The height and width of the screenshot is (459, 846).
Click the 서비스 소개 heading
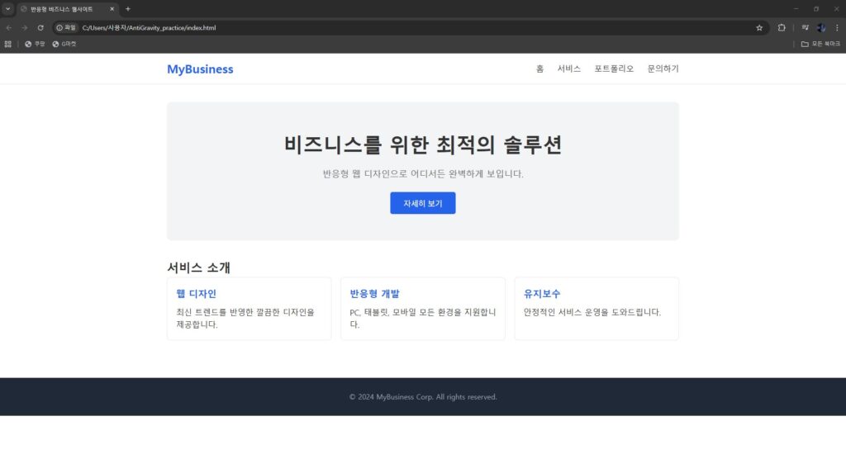click(x=198, y=267)
